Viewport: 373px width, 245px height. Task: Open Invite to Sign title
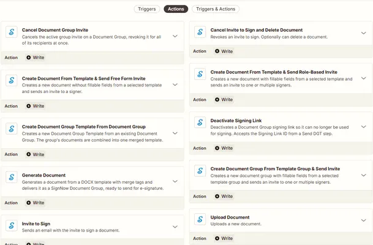point(36,224)
